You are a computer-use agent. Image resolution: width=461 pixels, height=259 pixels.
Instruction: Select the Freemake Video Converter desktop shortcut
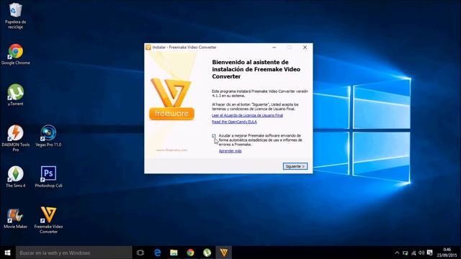pyautogui.click(x=48, y=220)
